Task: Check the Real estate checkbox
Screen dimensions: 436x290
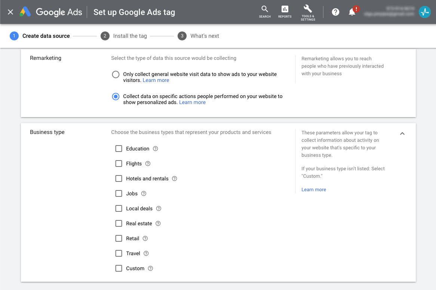Action: point(119,223)
